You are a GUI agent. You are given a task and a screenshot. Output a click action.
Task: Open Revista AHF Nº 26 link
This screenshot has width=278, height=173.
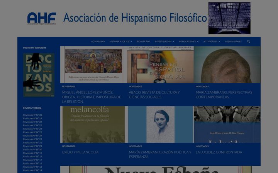(32, 129)
